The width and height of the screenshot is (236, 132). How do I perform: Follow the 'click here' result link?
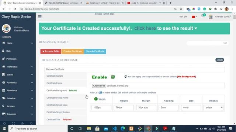145,28
